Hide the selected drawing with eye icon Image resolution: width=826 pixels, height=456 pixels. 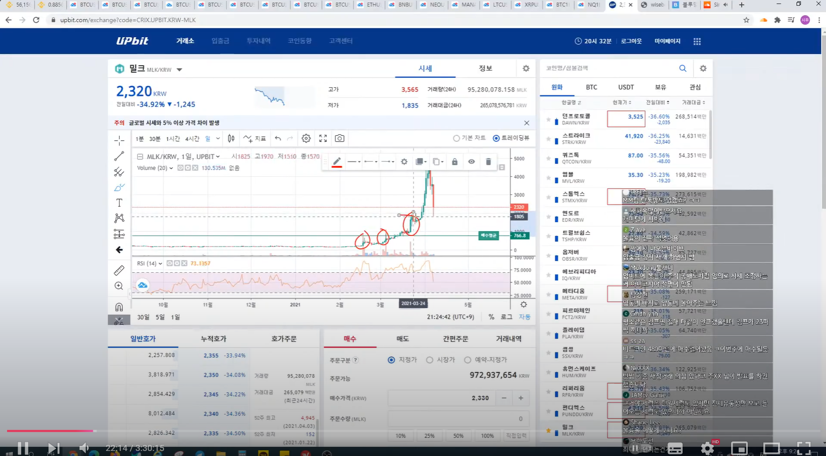click(x=471, y=162)
